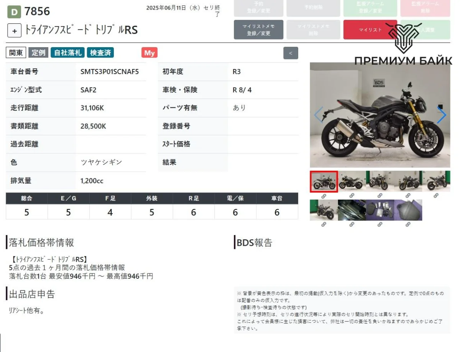This screenshot has height=352, width=460.
Task: Select the 関東 region tag
Action: [x=16, y=53]
